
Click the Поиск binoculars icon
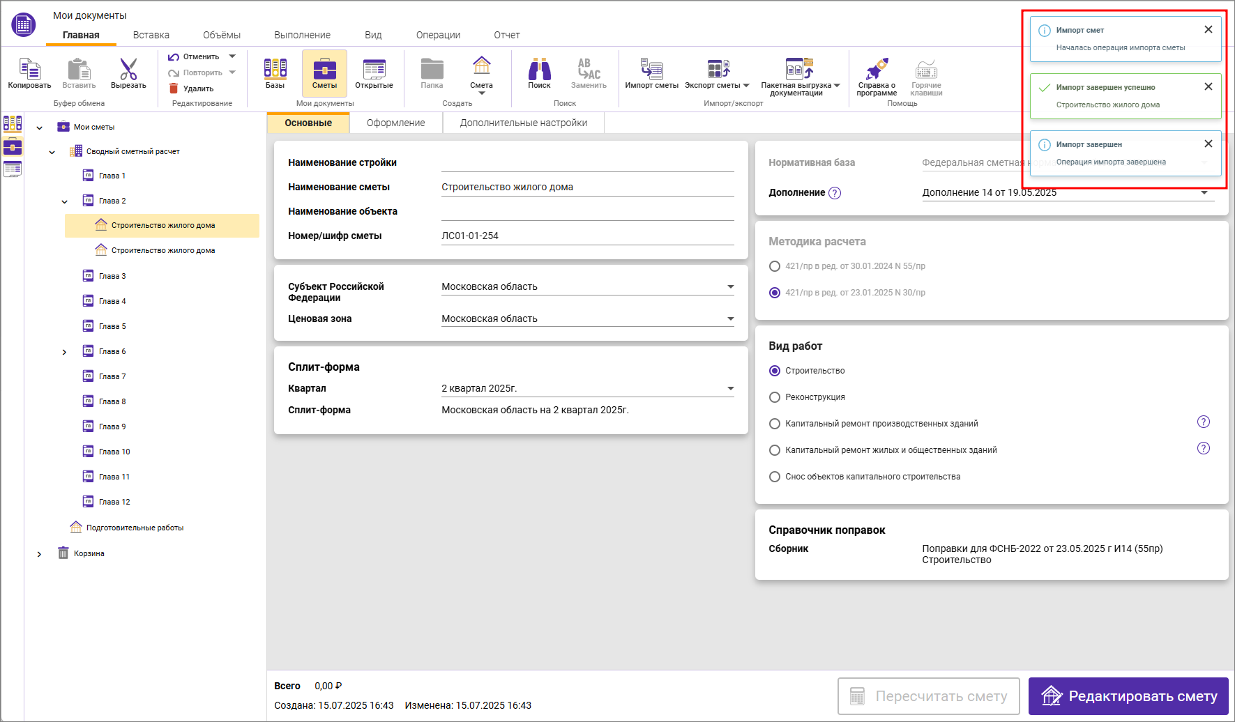pyautogui.click(x=539, y=69)
